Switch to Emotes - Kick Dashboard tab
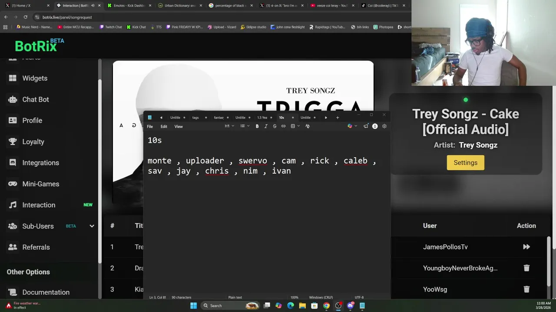Image resolution: width=556 pixels, height=312 pixels. pos(129,6)
